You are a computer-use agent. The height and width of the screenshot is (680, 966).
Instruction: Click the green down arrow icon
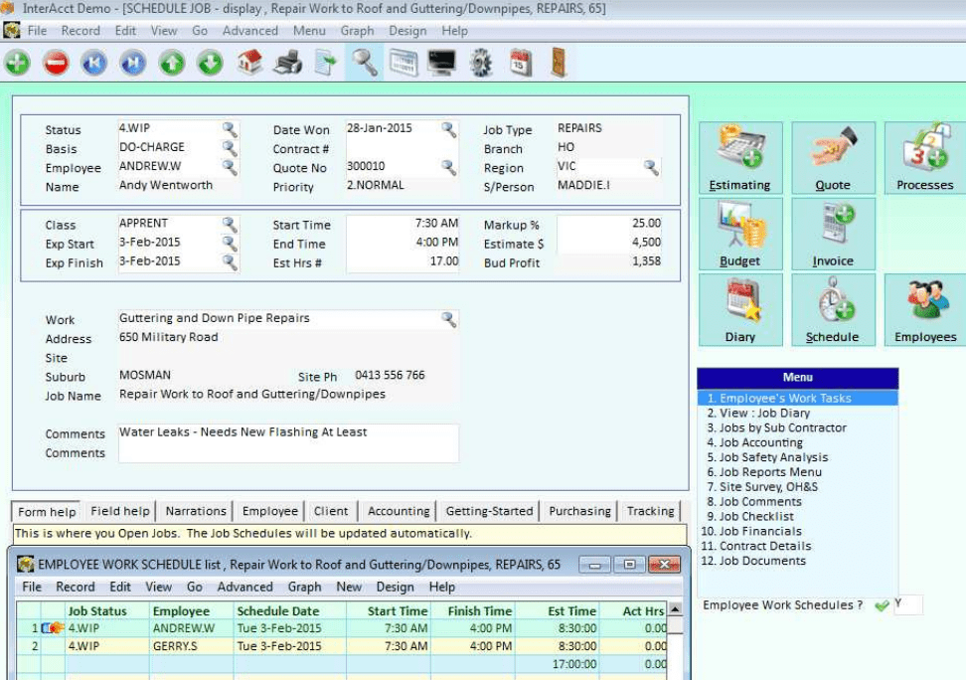210,63
